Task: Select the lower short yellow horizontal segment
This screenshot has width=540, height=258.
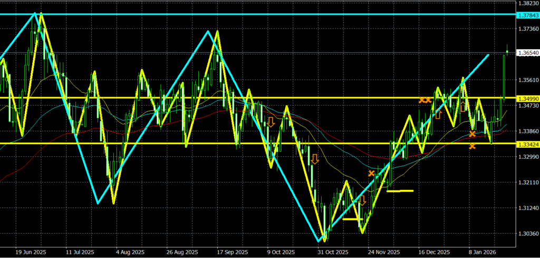Action: [352, 218]
